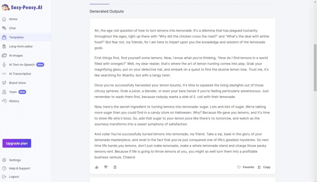317x182 pixels.
Task: Click the AI Text-to-Speech microphone icon
Action: 4,65
